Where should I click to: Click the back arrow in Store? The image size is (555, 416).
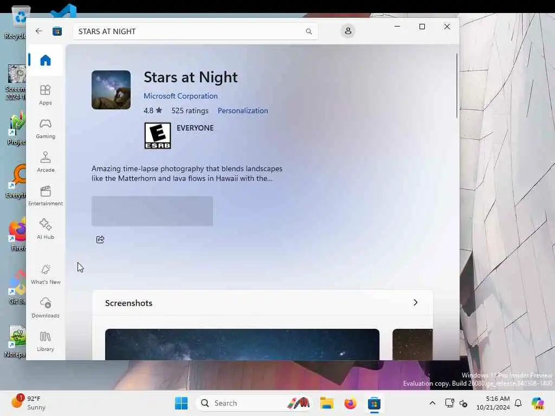click(x=38, y=31)
